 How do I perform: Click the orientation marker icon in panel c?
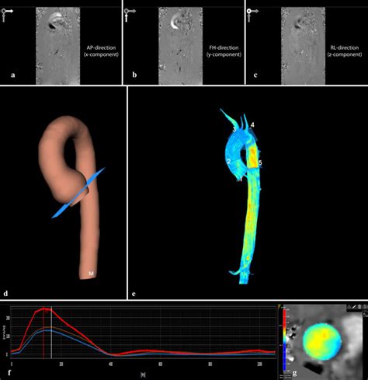[x=252, y=15]
